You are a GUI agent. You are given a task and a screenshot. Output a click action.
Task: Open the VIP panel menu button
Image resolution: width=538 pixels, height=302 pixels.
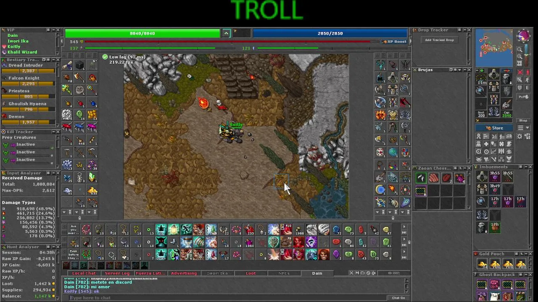(x=48, y=30)
